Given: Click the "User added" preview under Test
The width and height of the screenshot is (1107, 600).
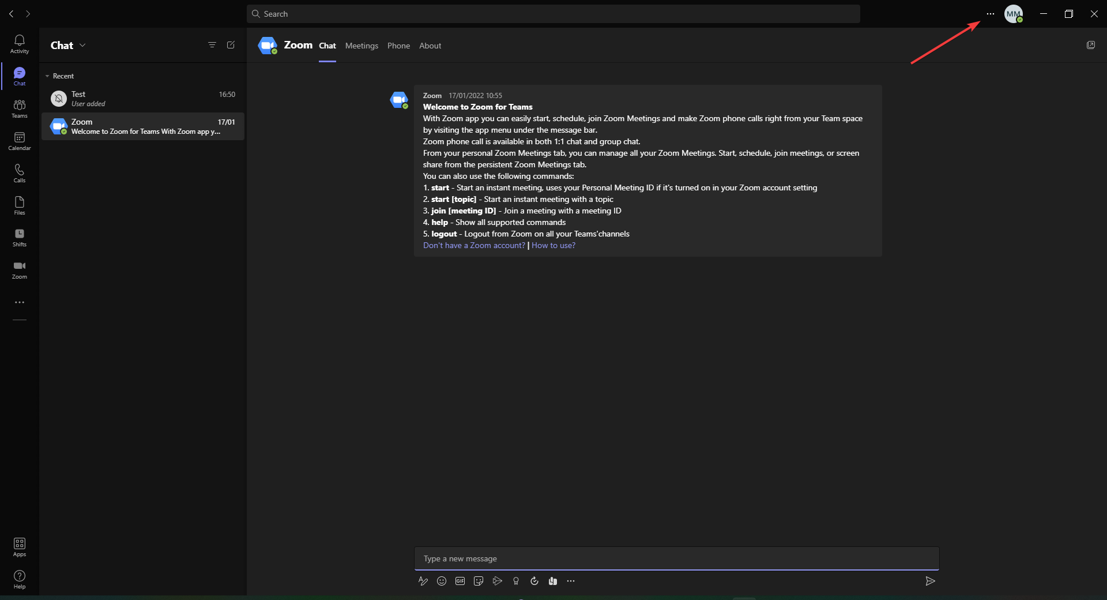Looking at the screenshot, I should click(88, 104).
